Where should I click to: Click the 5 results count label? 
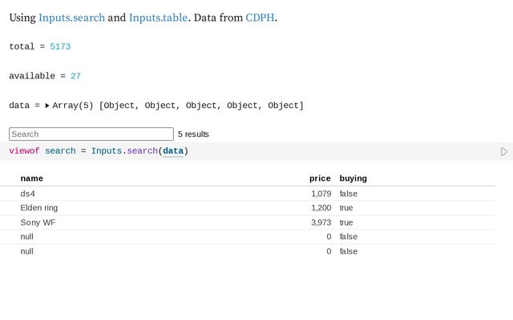[193, 134]
